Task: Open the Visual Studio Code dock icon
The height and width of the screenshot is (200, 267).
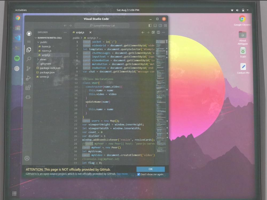Action: [x=17, y=38]
